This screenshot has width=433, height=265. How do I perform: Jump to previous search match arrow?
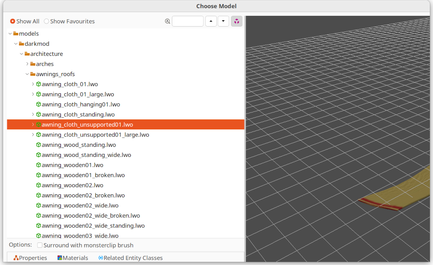[x=211, y=21]
